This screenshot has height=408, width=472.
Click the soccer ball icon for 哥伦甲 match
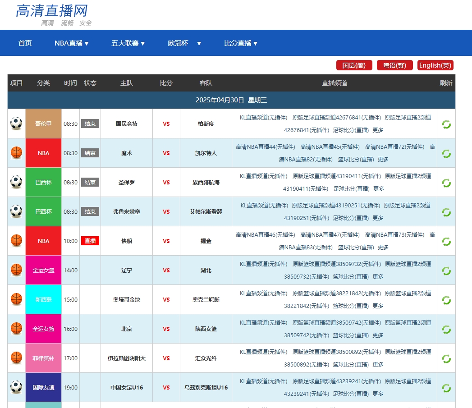click(16, 124)
